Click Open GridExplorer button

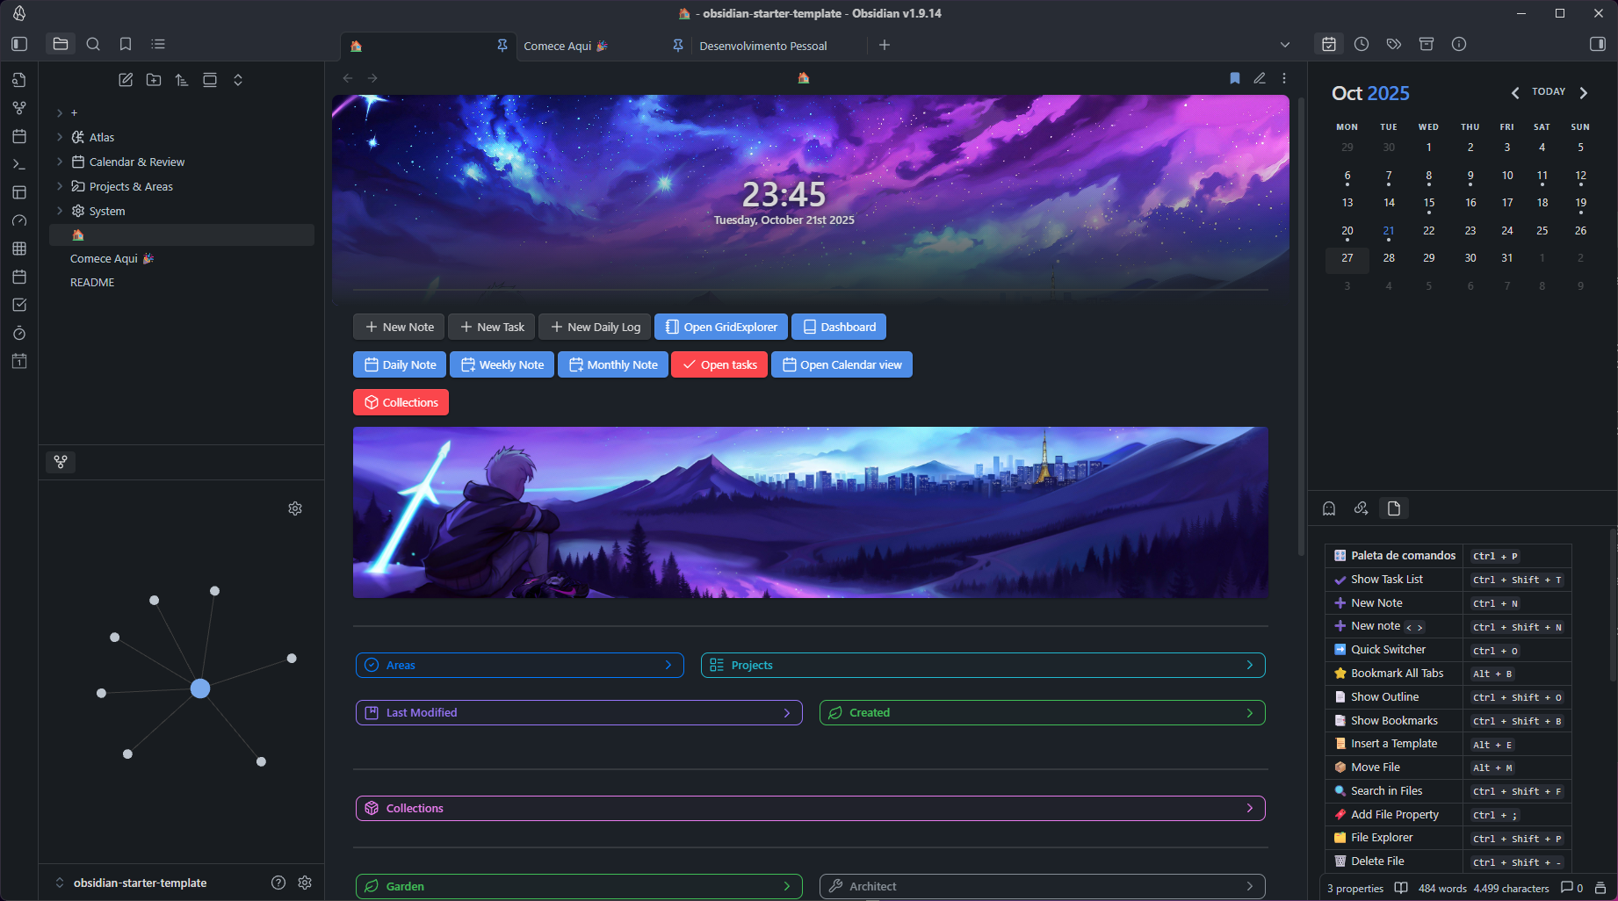pos(721,327)
